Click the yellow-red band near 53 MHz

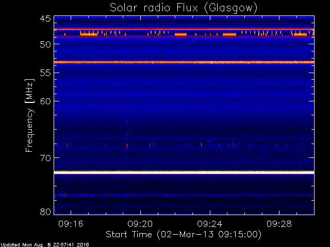coord(184,62)
